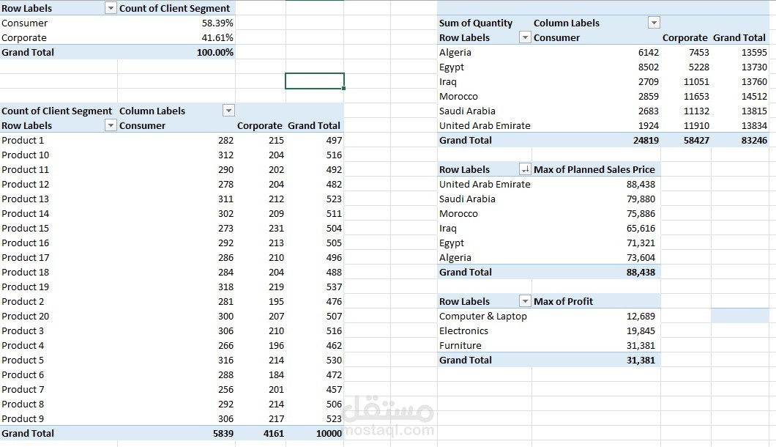
Task: Click the Product 9 row label cell
Action: coord(23,418)
